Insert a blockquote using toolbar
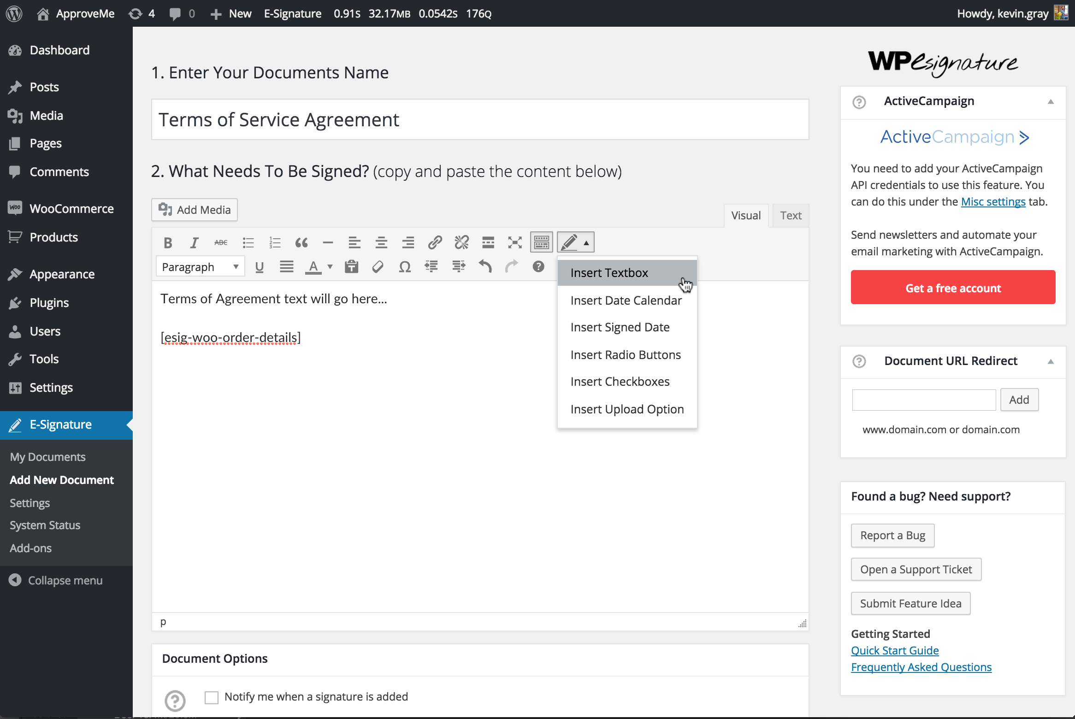This screenshot has width=1075, height=719. (301, 242)
